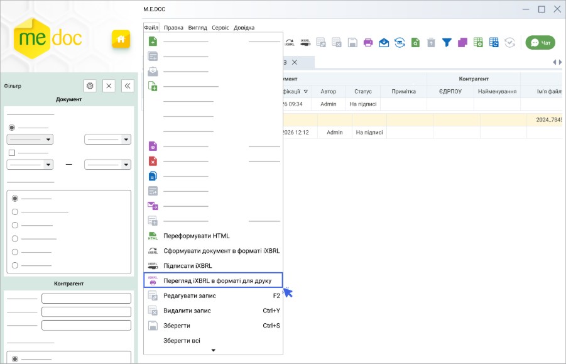Click the purple overlapping squares toolbar icon
The height and width of the screenshot is (364, 566).
[462, 43]
